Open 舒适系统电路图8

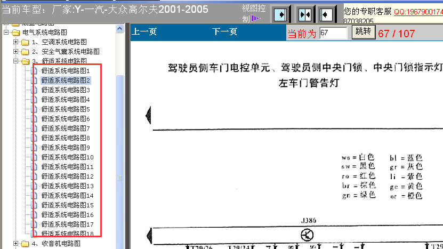[x=66, y=138]
